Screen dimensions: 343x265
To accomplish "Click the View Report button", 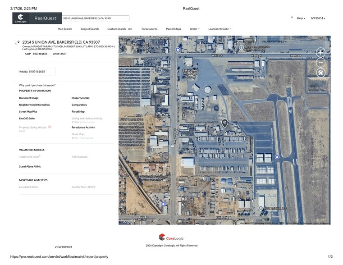I will (x=63, y=247).
